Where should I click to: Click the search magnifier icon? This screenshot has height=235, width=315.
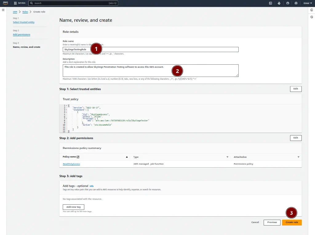tap(32, 3)
